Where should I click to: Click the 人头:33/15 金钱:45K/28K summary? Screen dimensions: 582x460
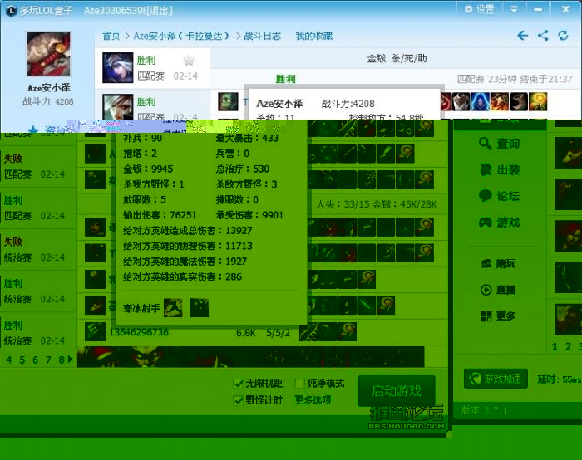[x=377, y=204]
